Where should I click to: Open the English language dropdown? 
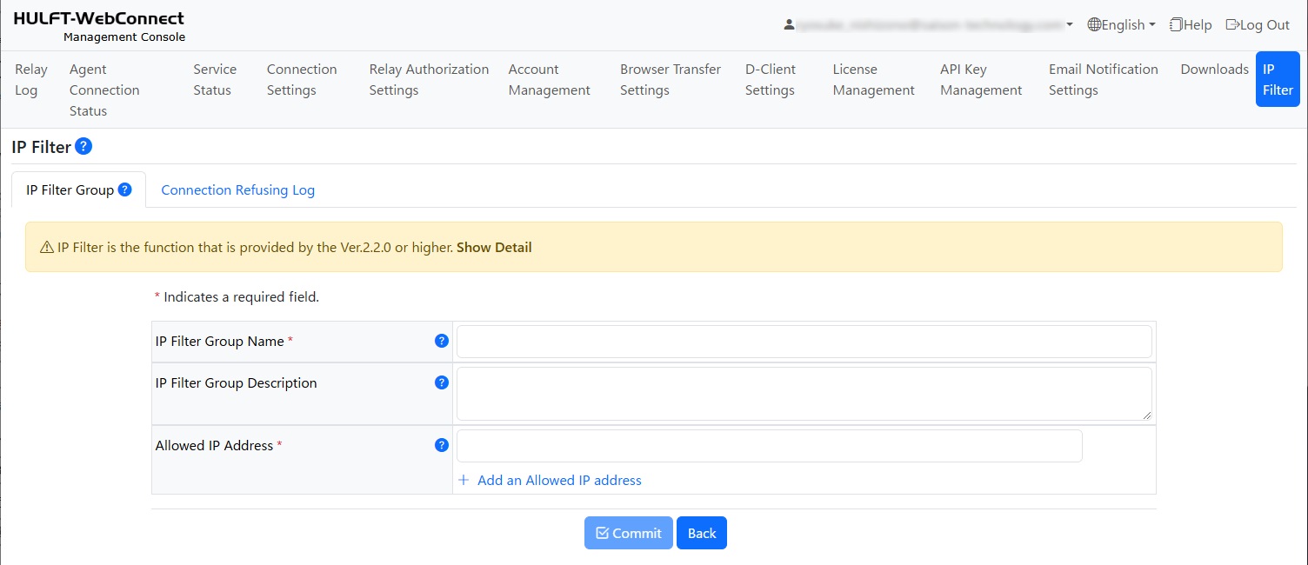coord(1122,25)
